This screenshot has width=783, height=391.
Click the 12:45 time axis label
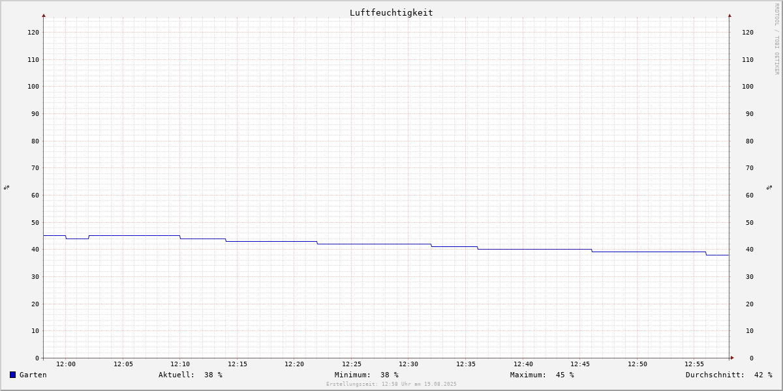click(580, 364)
